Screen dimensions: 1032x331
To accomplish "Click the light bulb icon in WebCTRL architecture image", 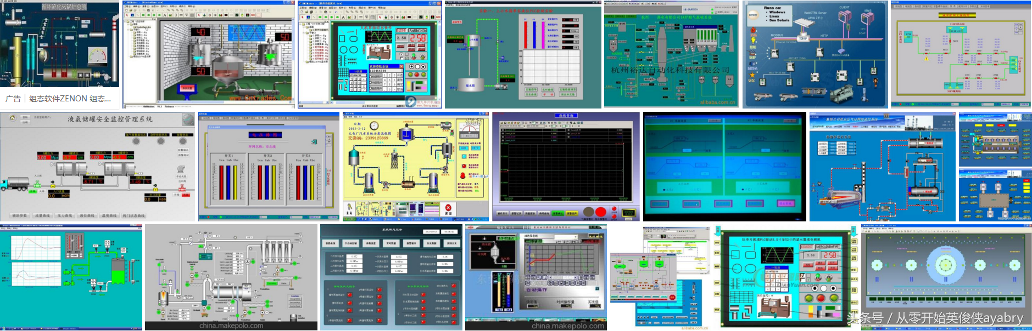I will click(753, 39).
